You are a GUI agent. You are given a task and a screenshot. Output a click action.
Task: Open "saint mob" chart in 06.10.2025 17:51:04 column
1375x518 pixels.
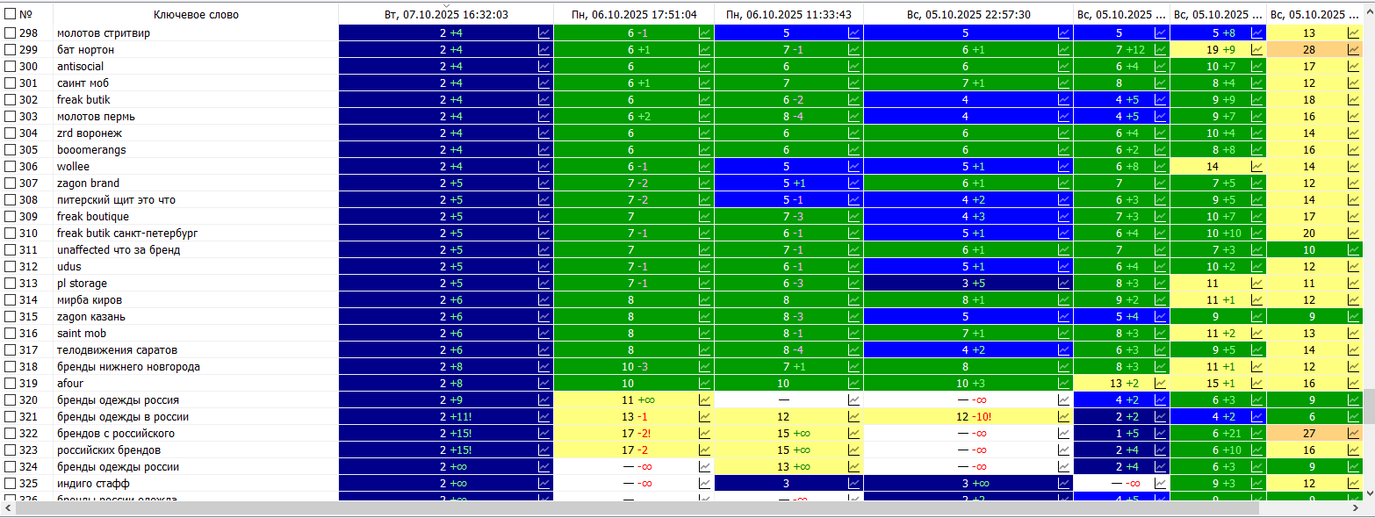click(x=704, y=334)
